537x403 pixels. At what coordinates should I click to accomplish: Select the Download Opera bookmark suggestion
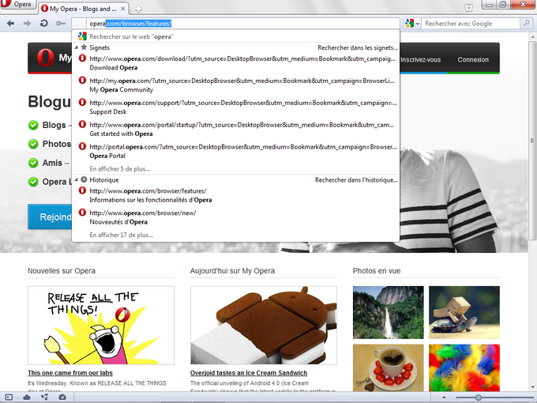pyautogui.click(x=235, y=63)
